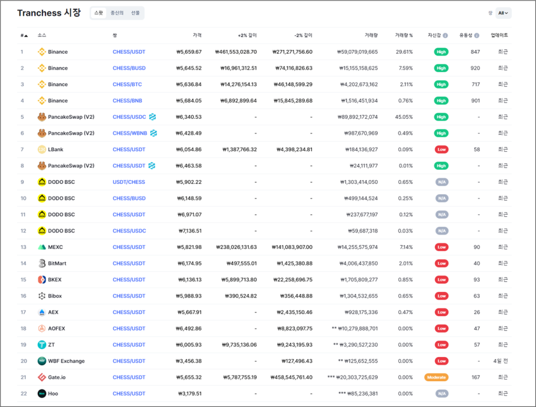Click the LBank exchange logo
Viewport: 536px width, 407px height.
[x=42, y=149]
